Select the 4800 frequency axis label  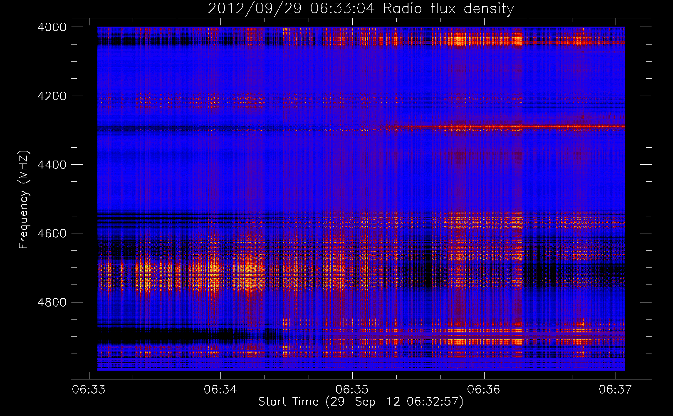click(x=52, y=302)
